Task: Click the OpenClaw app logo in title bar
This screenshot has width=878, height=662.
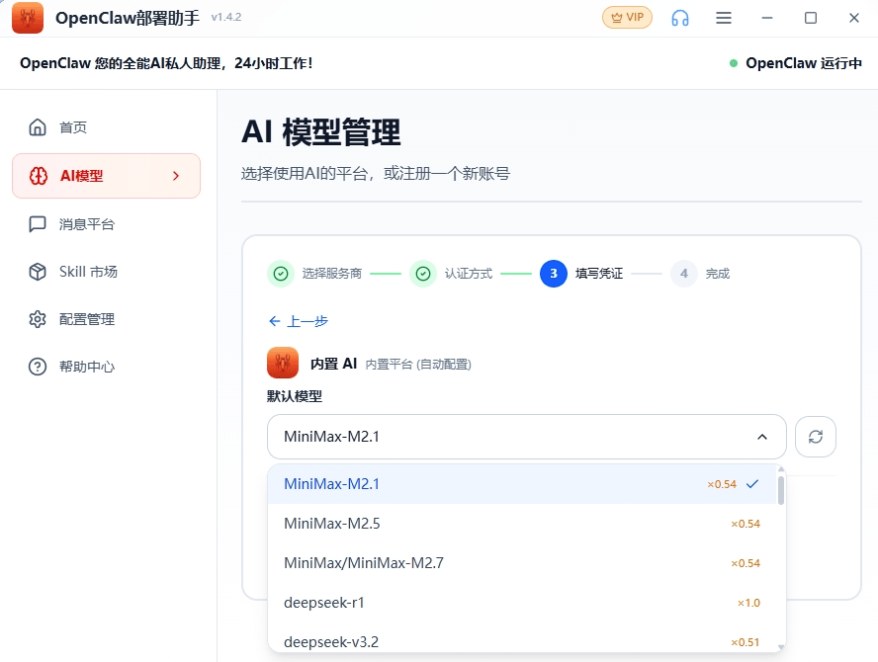Action: [28, 18]
